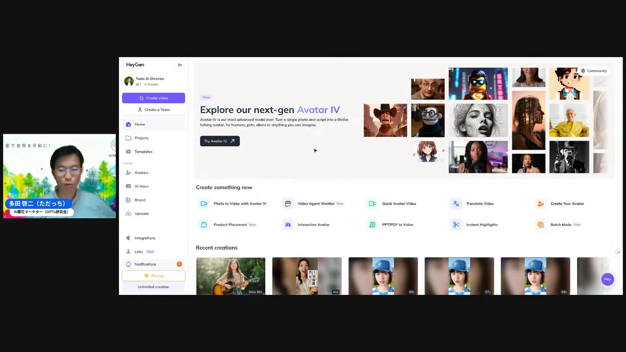
Task: Collapse the HeyGen sidebar with the arrow icon
Action: click(180, 65)
